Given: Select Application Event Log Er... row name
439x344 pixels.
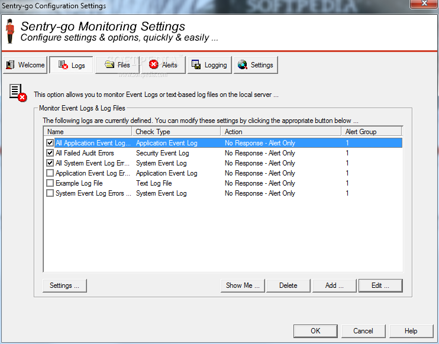Looking at the screenshot, I should coord(93,173).
